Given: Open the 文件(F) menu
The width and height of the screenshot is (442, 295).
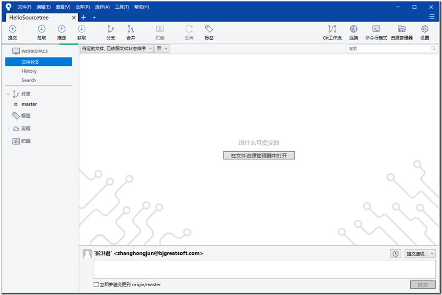Looking at the screenshot, I should click(x=24, y=7).
